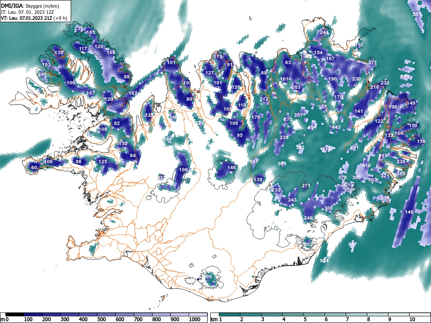Select legend color segment between 100 and 200
The image size is (431, 323).
point(33,315)
